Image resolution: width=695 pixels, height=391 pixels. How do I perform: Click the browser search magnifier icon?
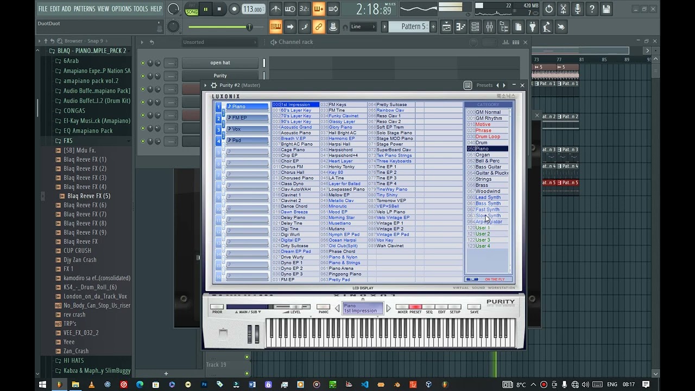59,41
